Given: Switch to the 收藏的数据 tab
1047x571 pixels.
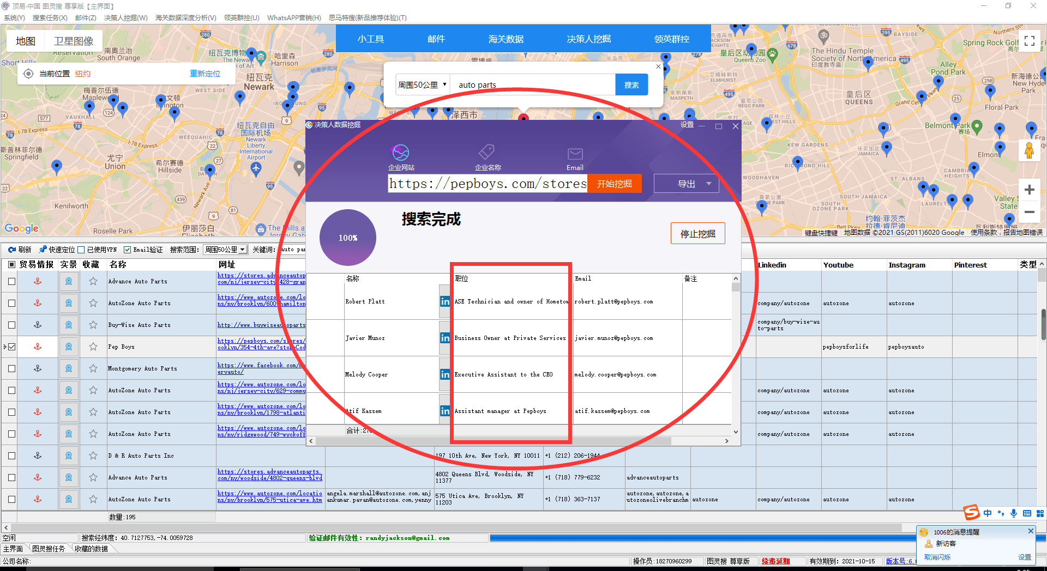Looking at the screenshot, I should (x=91, y=549).
